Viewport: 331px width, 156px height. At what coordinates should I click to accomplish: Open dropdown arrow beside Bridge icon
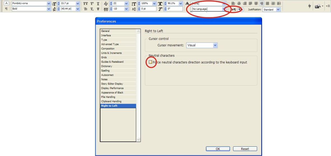coord(323,6)
